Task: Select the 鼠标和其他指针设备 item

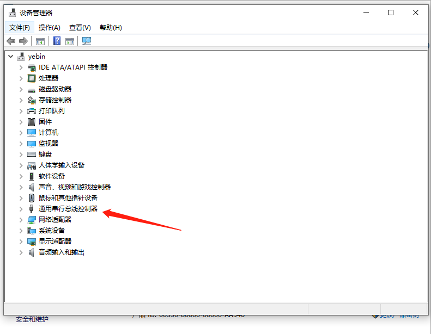Action: point(68,198)
